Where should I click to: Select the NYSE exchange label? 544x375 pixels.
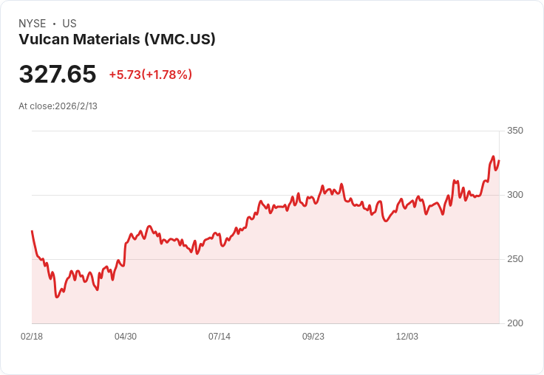(32, 24)
